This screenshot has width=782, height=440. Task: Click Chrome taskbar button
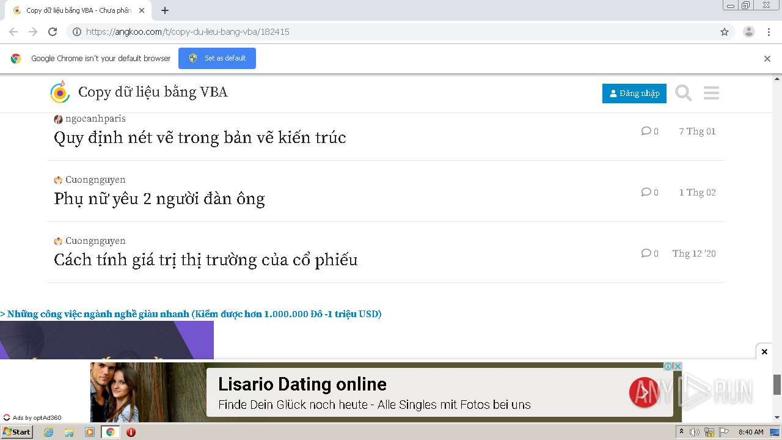tap(111, 432)
